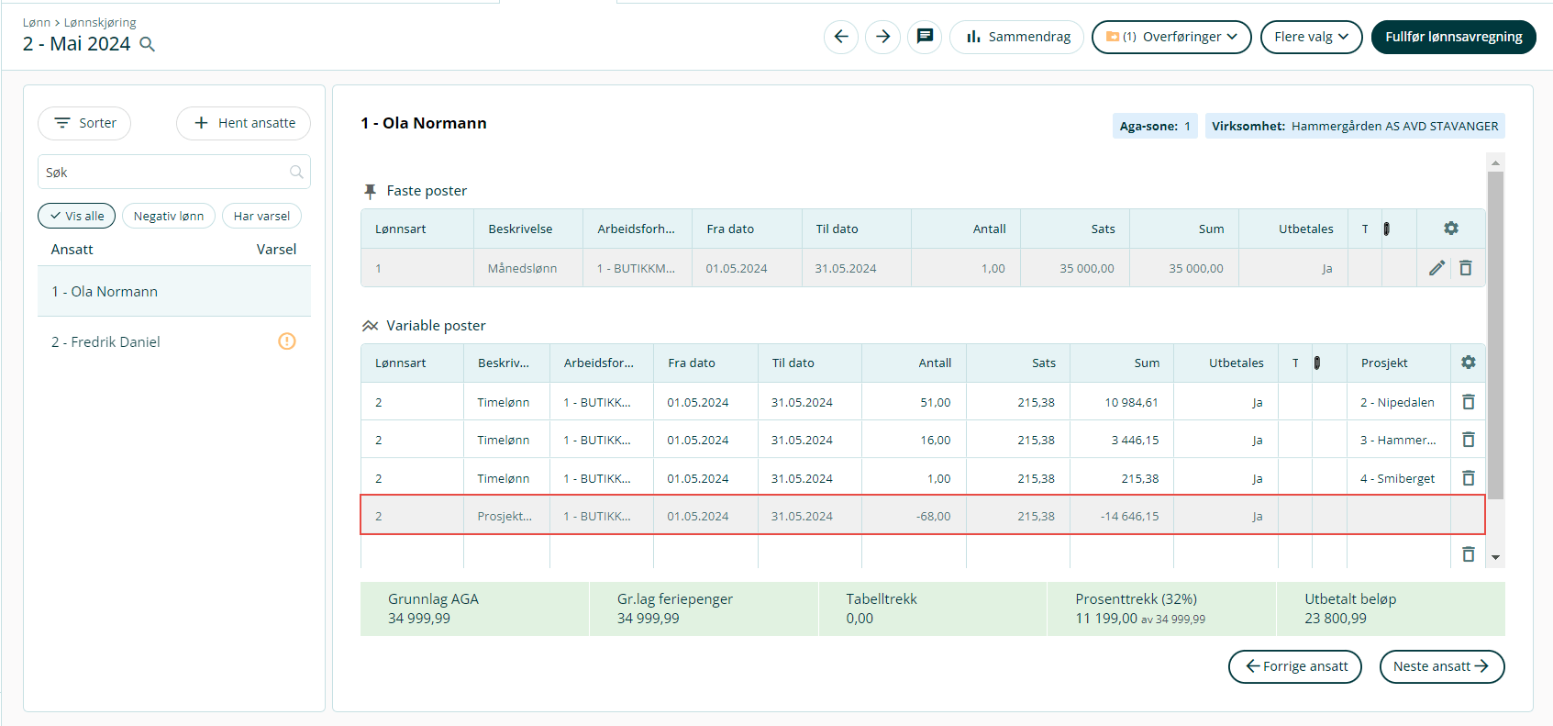
Task: Open Variable poster column settings gear
Action: click(x=1468, y=363)
